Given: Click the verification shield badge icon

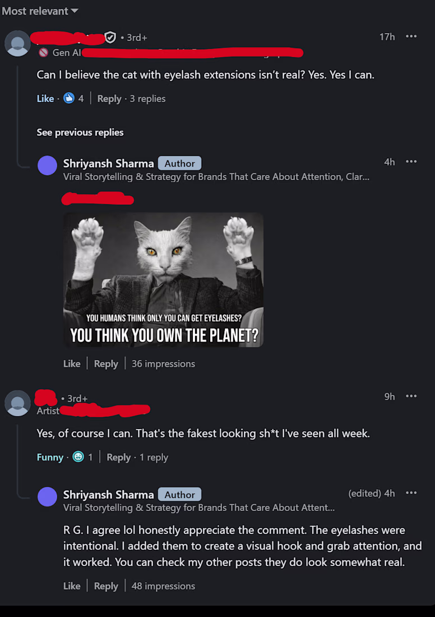Looking at the screenshot, I should point(111,38).
